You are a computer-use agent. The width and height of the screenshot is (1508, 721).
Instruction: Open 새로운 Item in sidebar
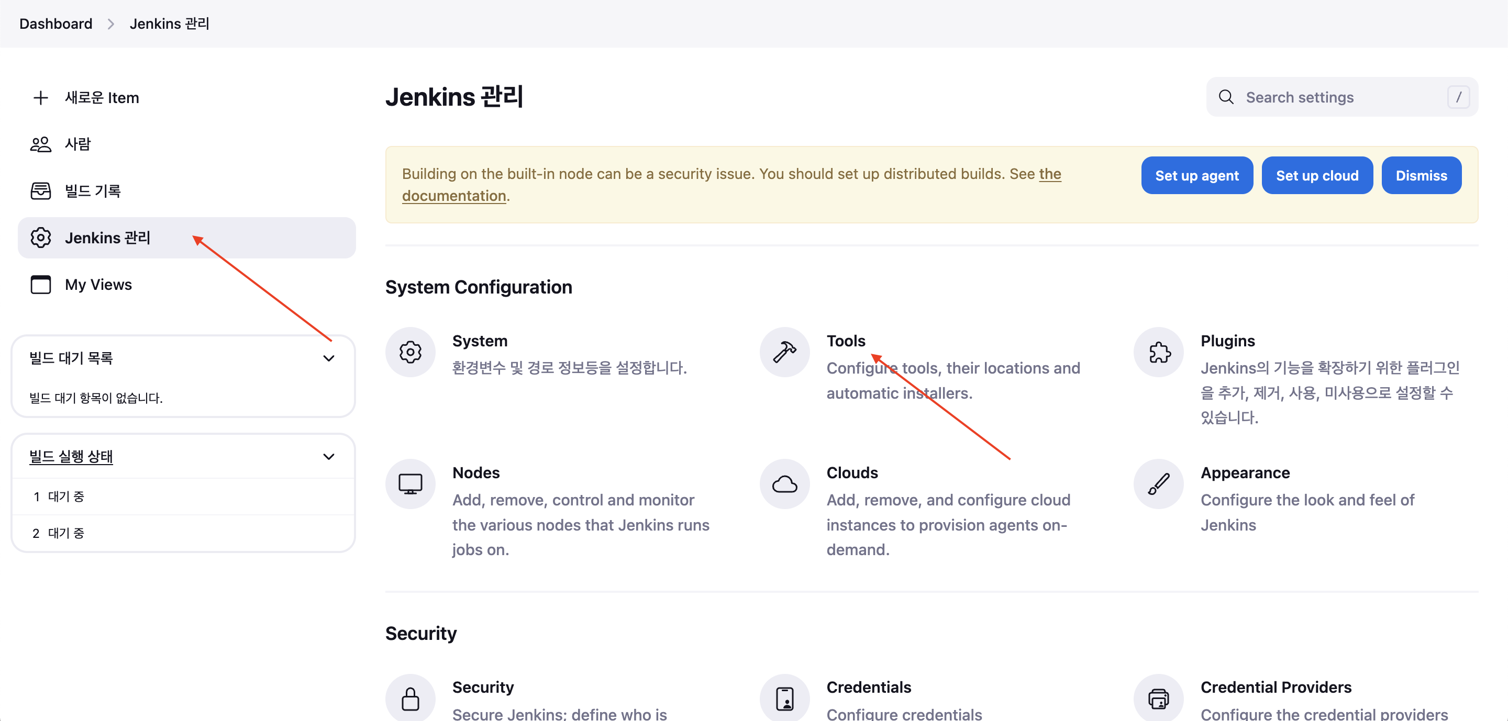pos(187,98)
